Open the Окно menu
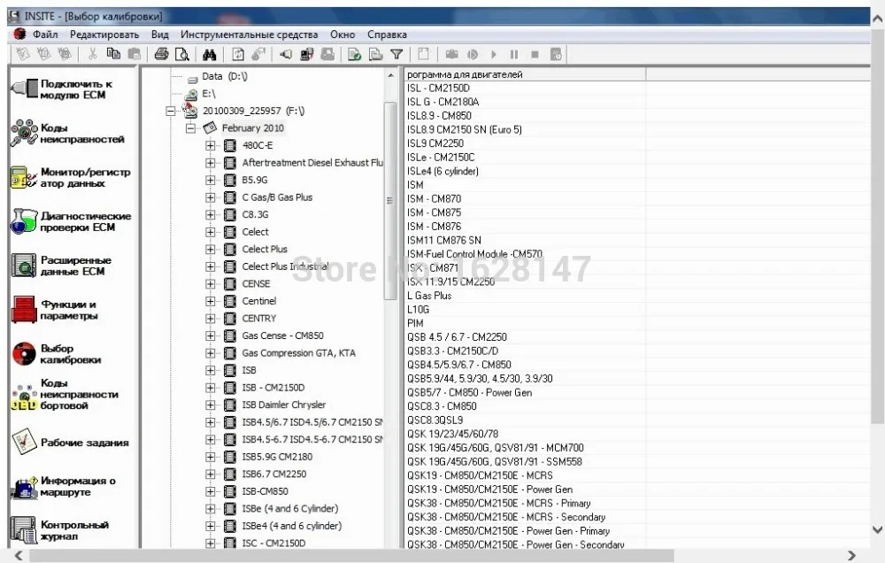 342,35
